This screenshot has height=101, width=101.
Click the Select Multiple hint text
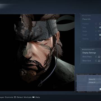click(24, 97)
